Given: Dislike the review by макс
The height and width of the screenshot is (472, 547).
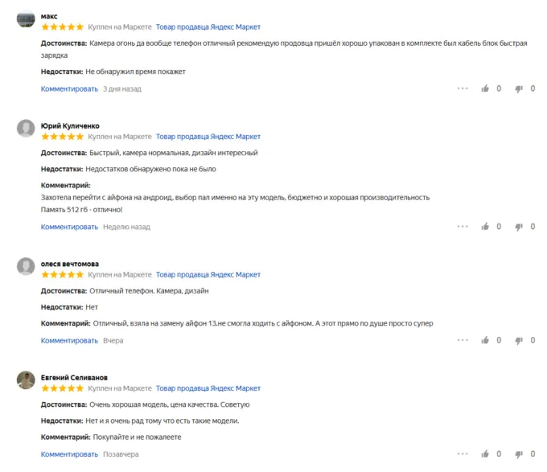Looking at the screenshot, I should pos(519,89).
